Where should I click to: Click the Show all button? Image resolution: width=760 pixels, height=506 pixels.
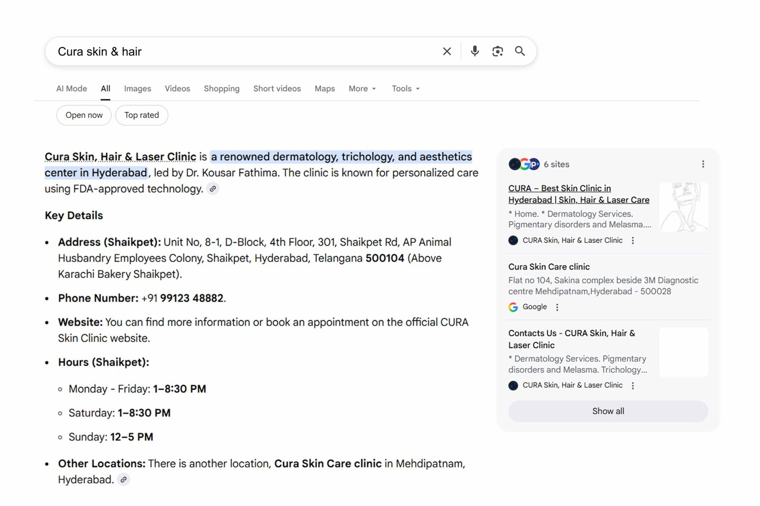click(608, 411)
